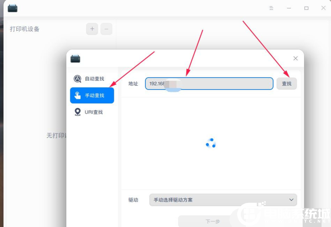Click the printer app icon in main title bar

pos(13,8)
